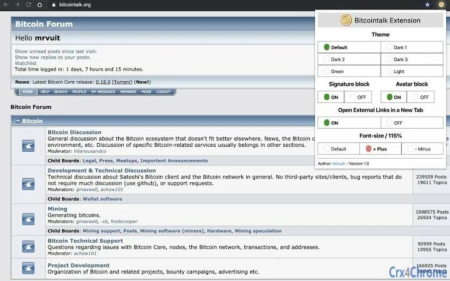Screen dimensions: 450x281
Task: Click the Project Development board icon
Action: point(28,269)
